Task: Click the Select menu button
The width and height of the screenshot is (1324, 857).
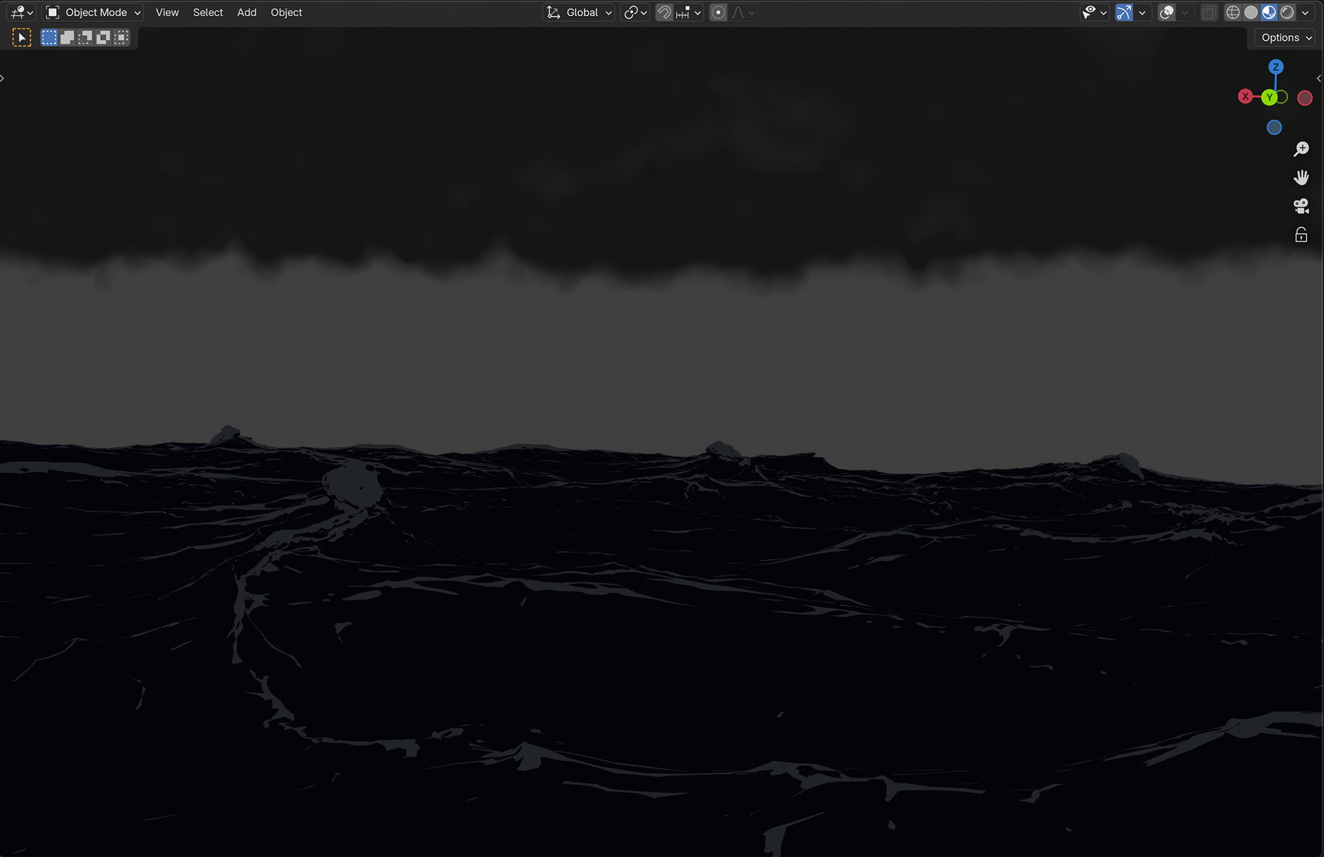Action: [208, 12]
